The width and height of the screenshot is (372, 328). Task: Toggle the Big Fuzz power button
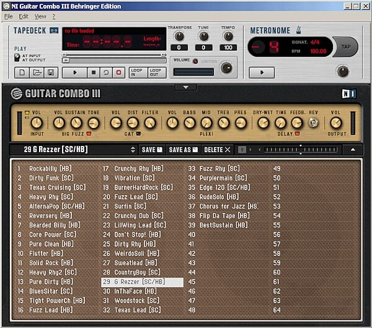point(89,134)
